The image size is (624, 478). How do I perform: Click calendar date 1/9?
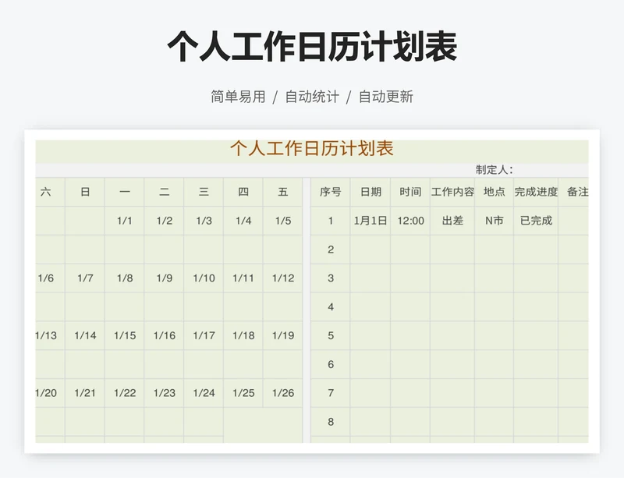[165, 278]
